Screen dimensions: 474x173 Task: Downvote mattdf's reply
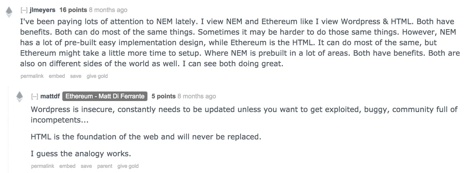[20, 101]
